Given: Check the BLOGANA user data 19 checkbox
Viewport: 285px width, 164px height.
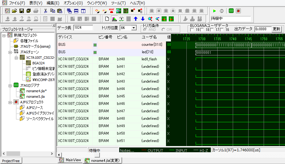Looking at the screenshot, I should click(x=192, y=30).
